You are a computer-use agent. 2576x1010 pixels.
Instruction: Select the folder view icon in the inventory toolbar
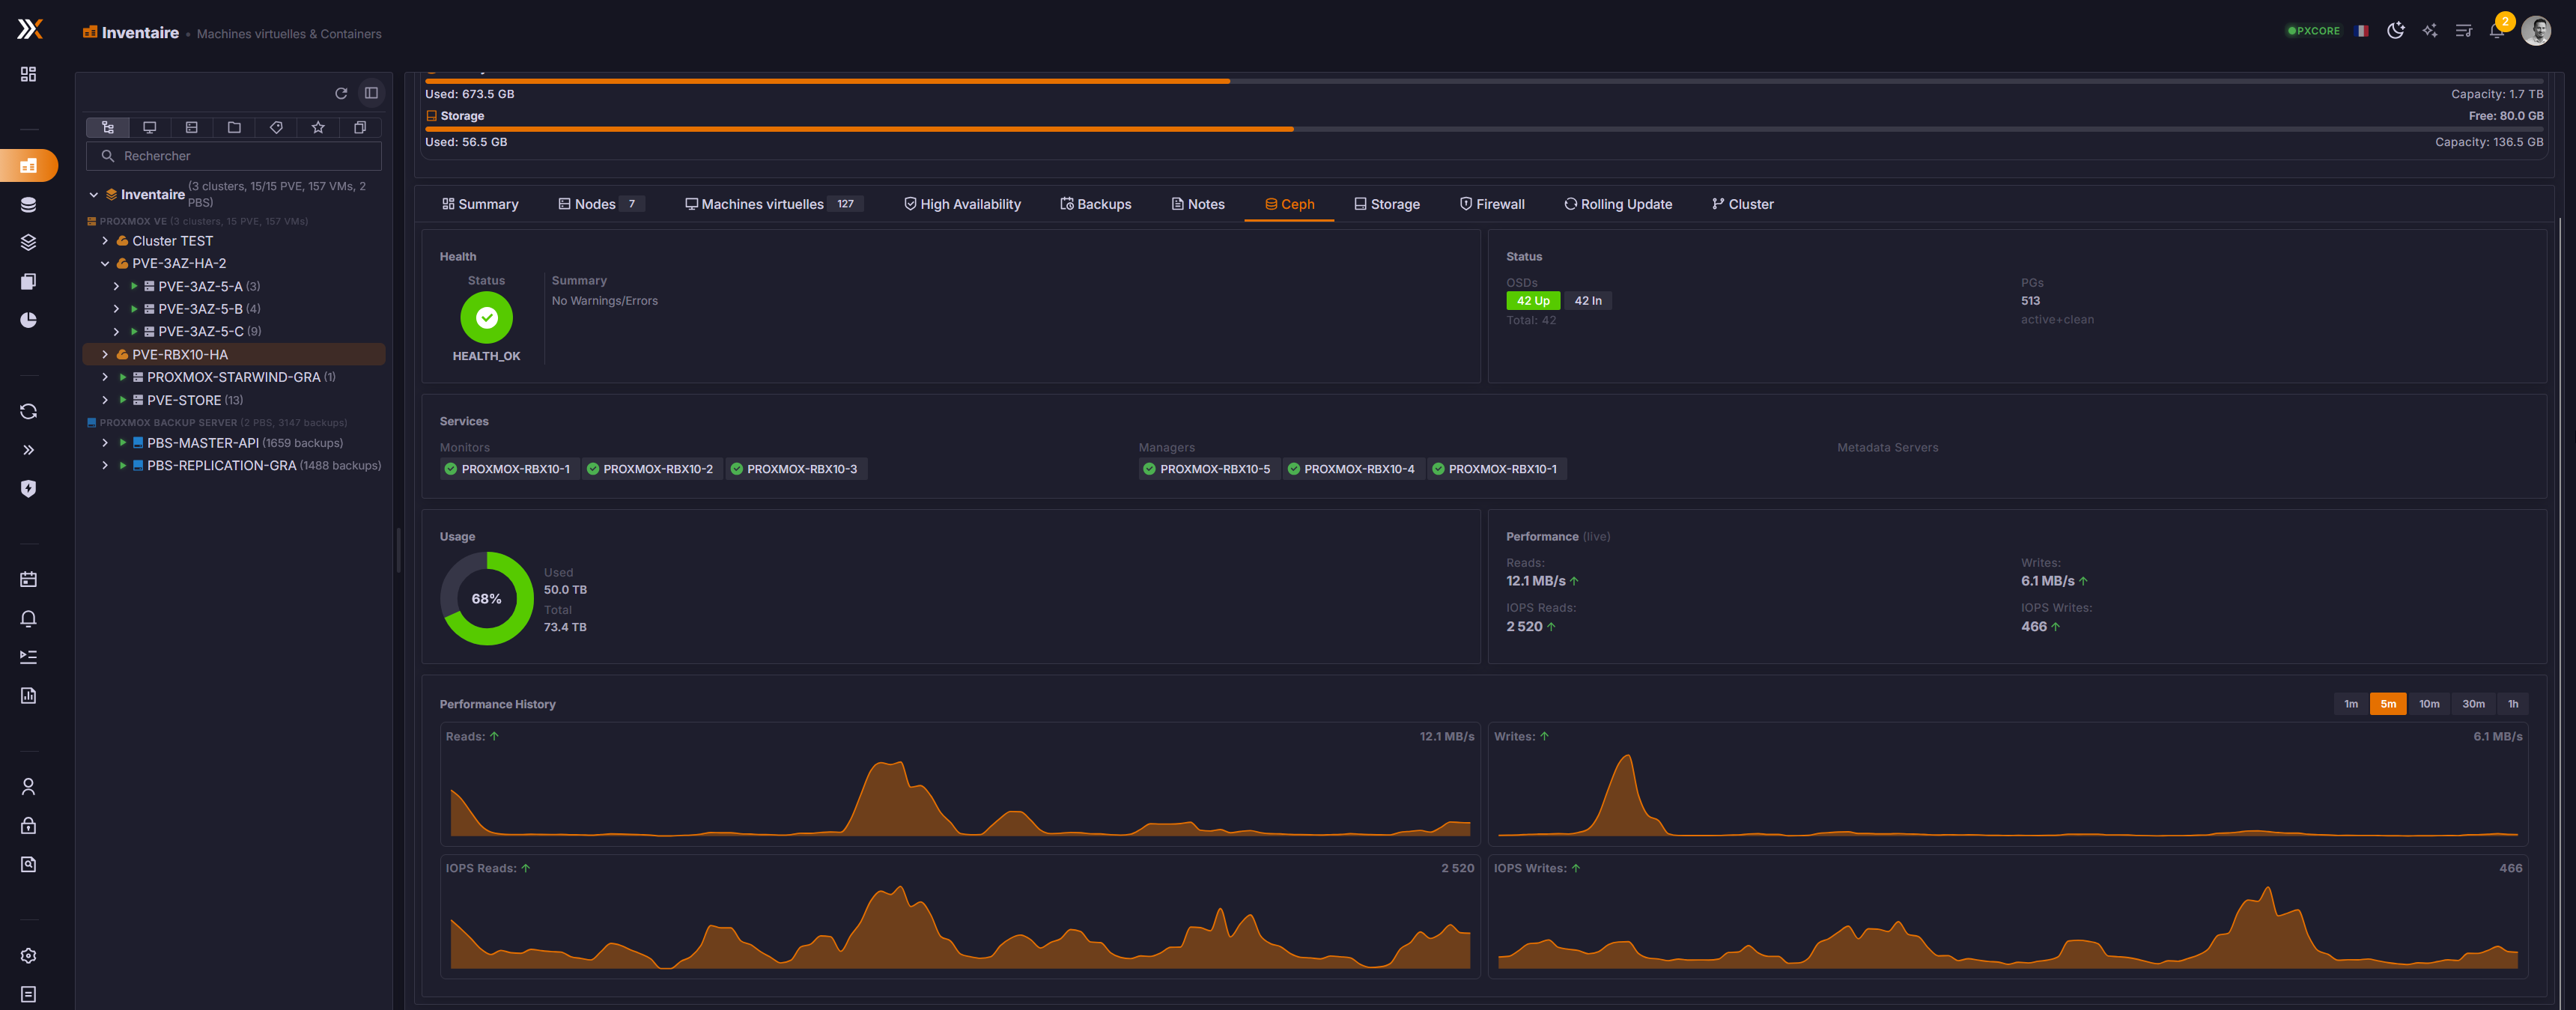coord(234,127)
